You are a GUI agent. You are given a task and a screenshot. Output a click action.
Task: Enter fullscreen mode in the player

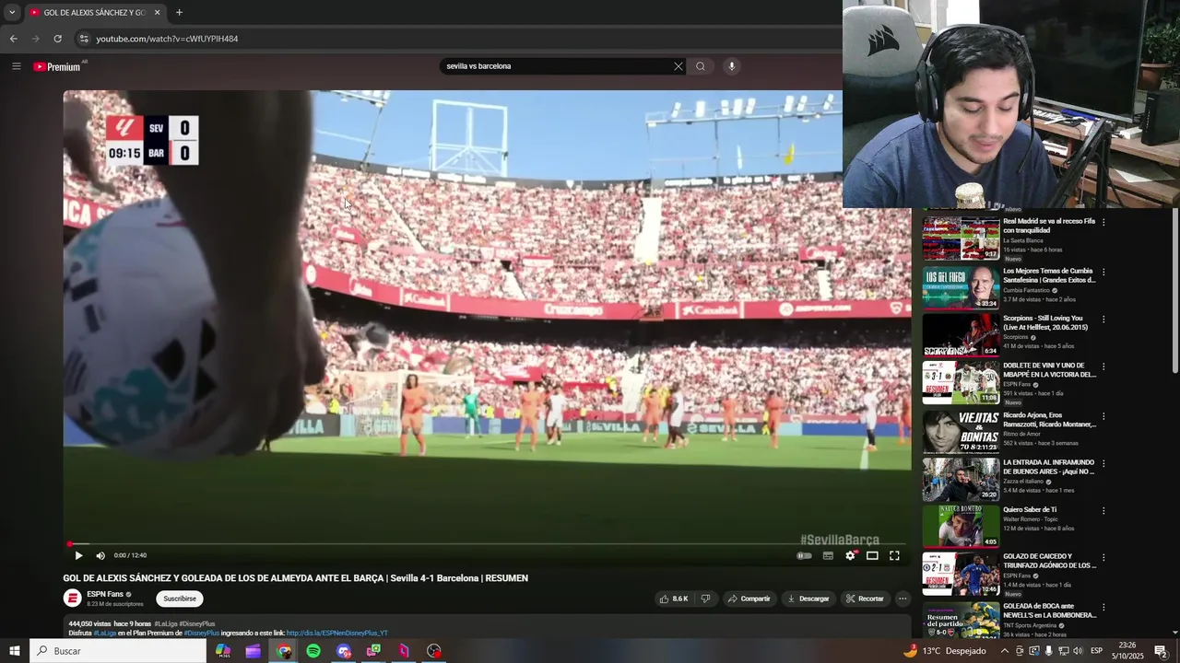pyautogui.click(x=894, y=555)
